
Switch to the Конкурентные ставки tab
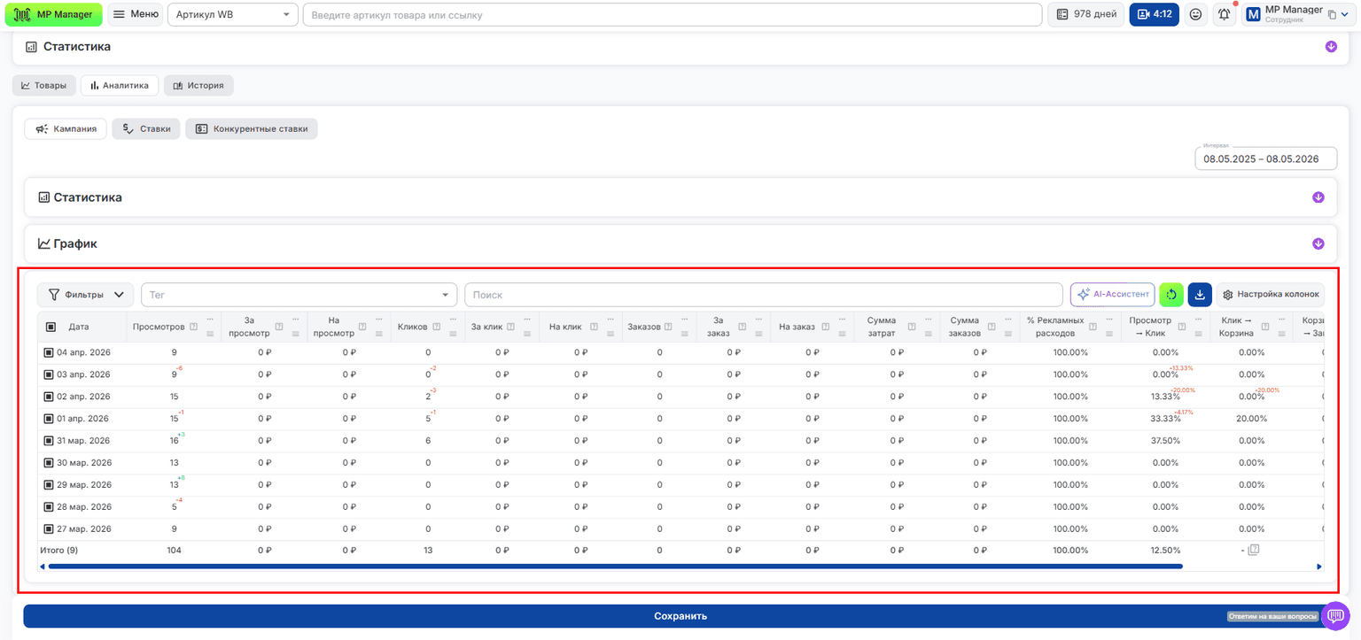click(x=252, y=129)
